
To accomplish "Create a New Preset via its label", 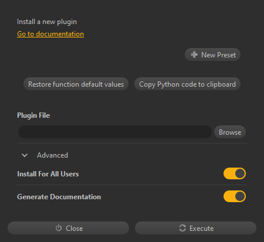I will click(218, 55).
